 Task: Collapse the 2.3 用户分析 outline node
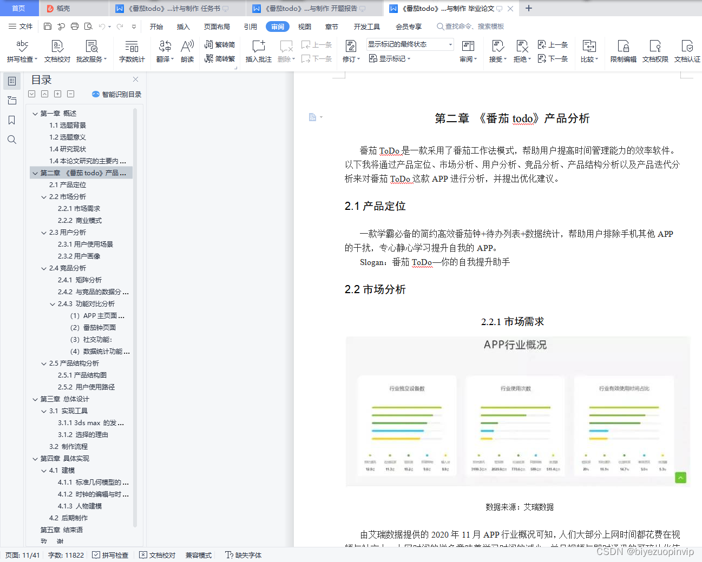click(44, 233)
